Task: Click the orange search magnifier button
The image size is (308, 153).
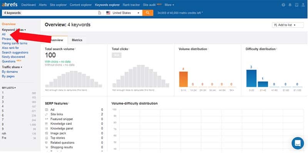Action: tap(148, 13)
